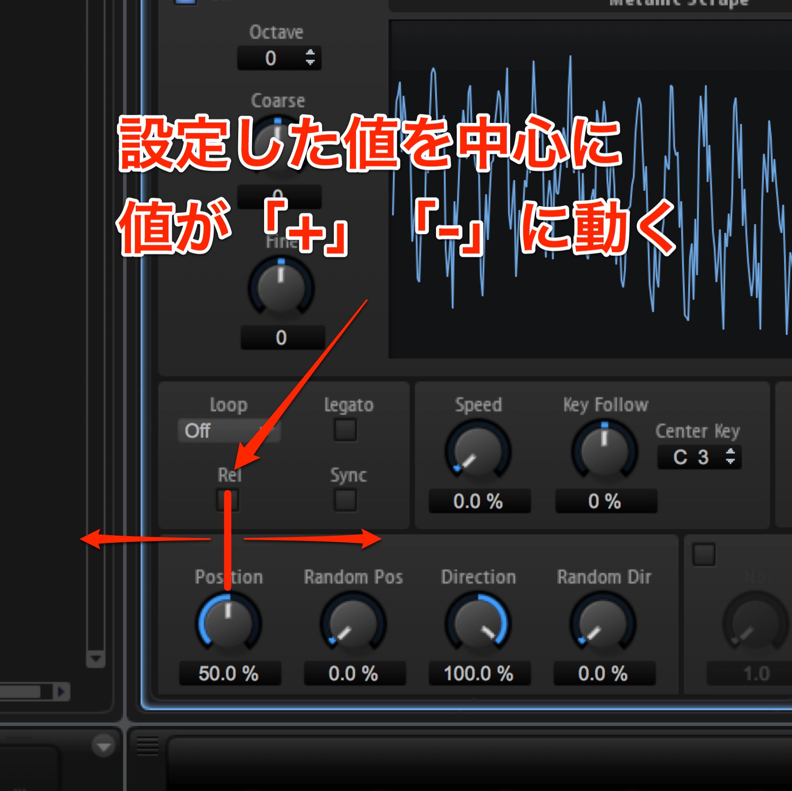
Task: Click the left panel scroll-down arrow
Action: pos(96,659)
